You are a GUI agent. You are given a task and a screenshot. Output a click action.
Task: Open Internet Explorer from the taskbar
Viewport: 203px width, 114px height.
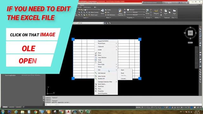(16, 112)
